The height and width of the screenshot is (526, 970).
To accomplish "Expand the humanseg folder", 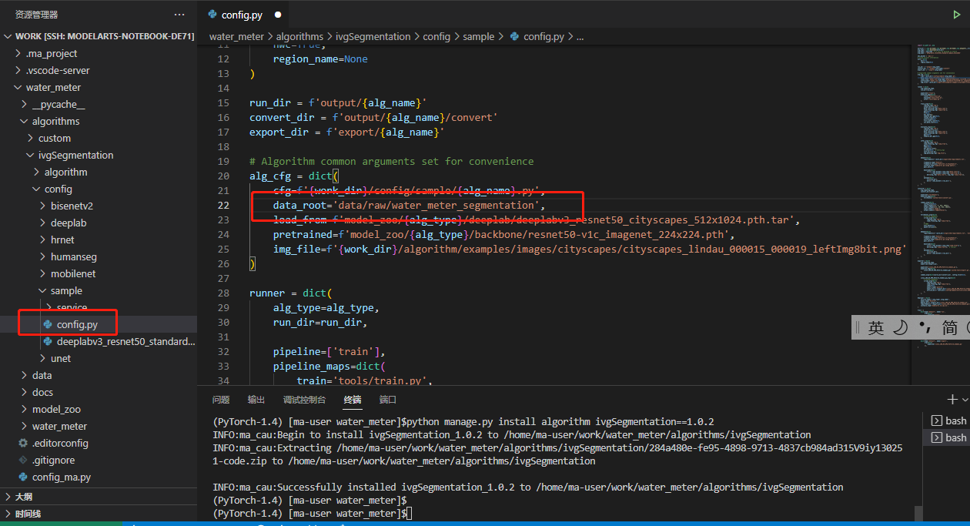I will point(99,256).
